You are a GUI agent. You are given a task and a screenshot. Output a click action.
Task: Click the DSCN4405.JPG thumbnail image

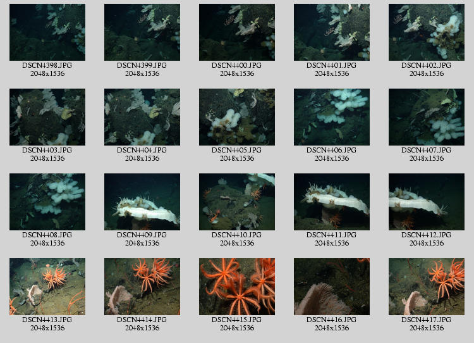[x=237, y=117]
